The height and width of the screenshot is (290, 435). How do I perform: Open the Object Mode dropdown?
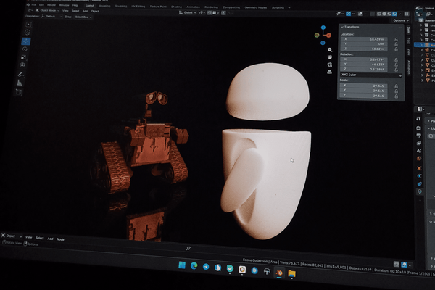(x=47, y=11)
